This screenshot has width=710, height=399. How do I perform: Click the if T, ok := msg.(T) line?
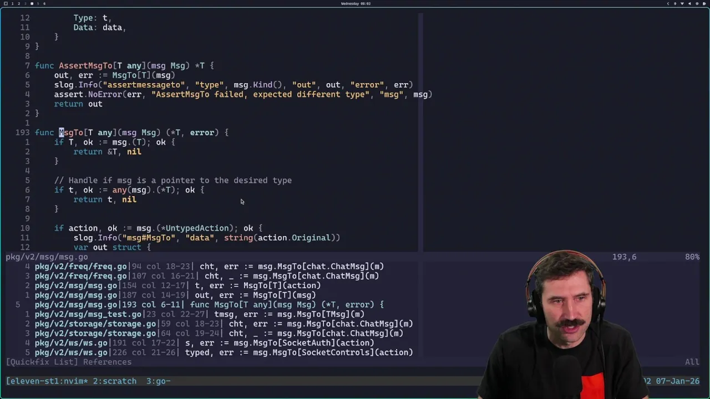click(x=114, y=142)
